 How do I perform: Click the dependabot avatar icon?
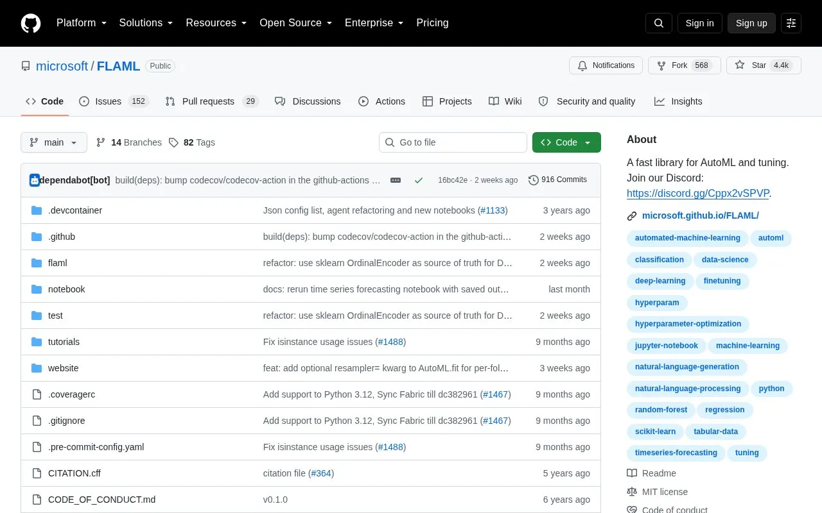coord(35,180)
